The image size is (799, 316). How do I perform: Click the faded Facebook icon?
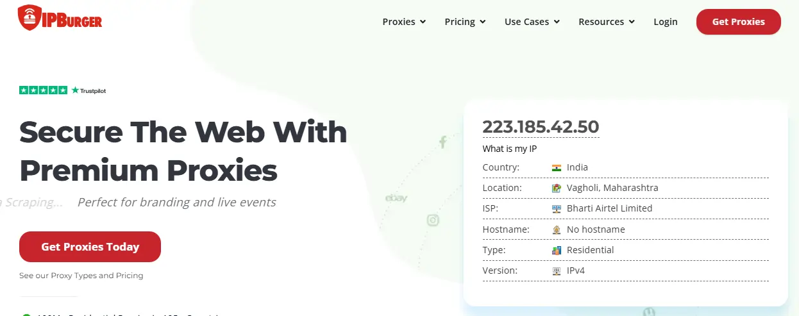(x=442, y=142)
